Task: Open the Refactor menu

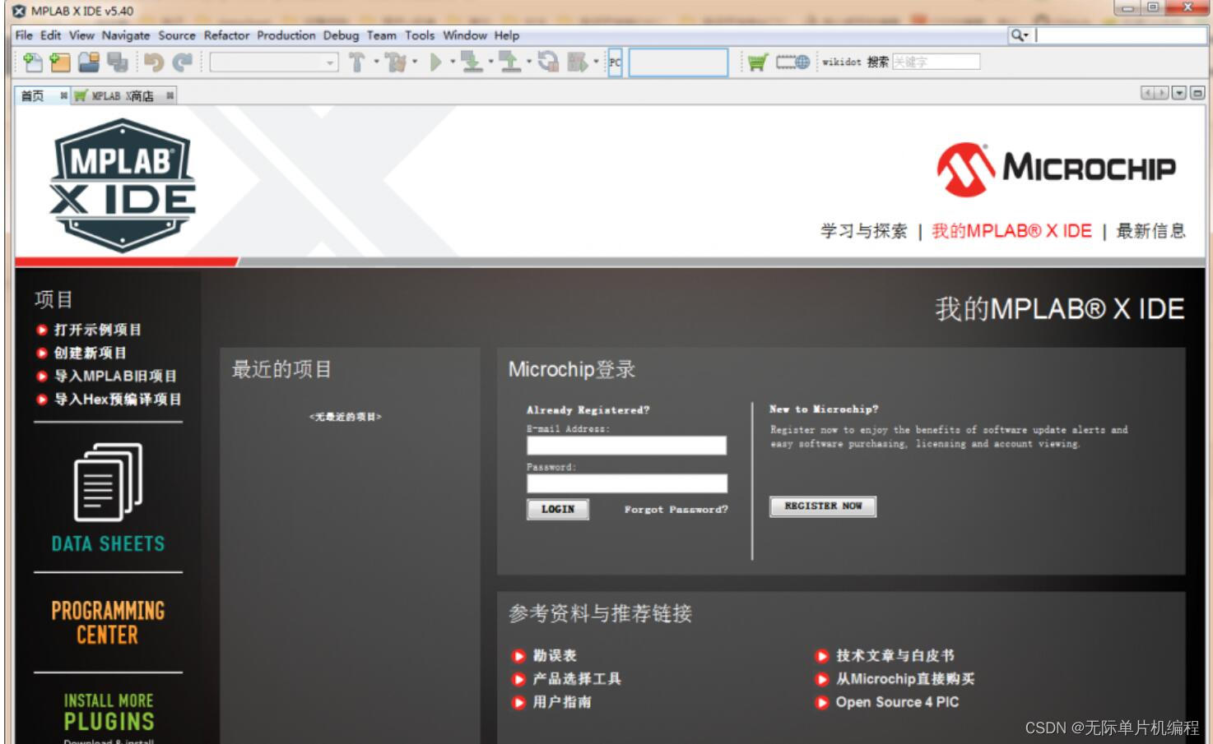Action: point(226,35)
